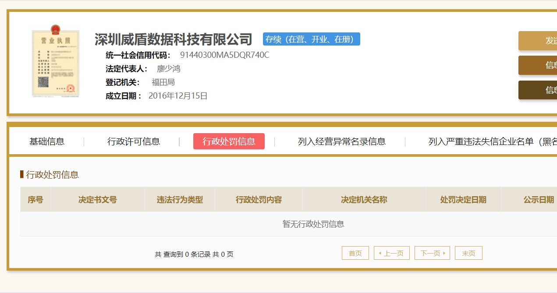Click the 首页 pagination button
The height and width of the screenshot is (293, 557).
pos(355,253)
